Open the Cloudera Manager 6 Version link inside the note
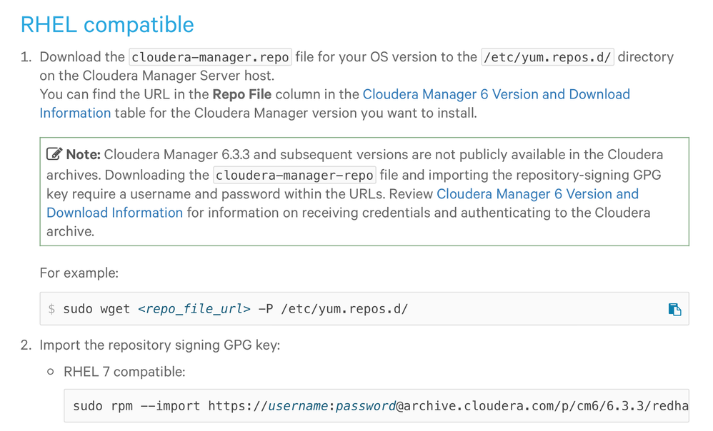Image resolution: width=713 pixels, height=431 pixels. click(x=537, y=193)
